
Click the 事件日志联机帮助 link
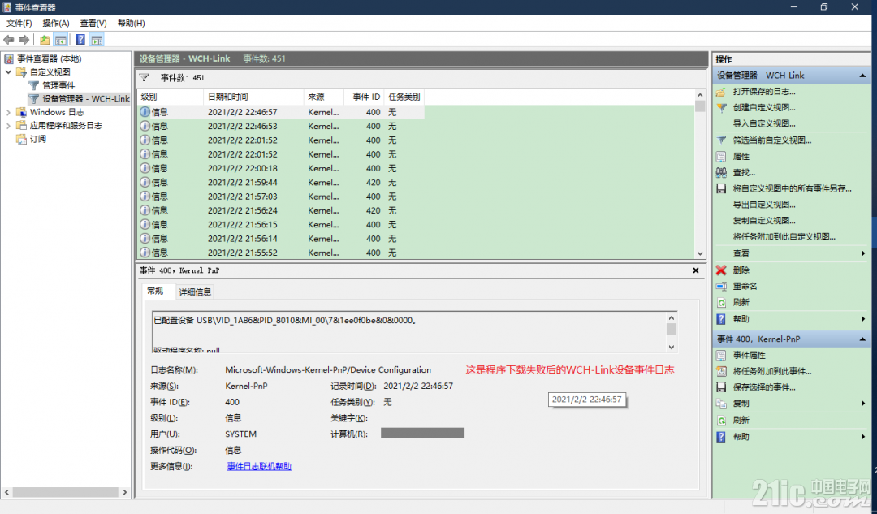point(259,466)
